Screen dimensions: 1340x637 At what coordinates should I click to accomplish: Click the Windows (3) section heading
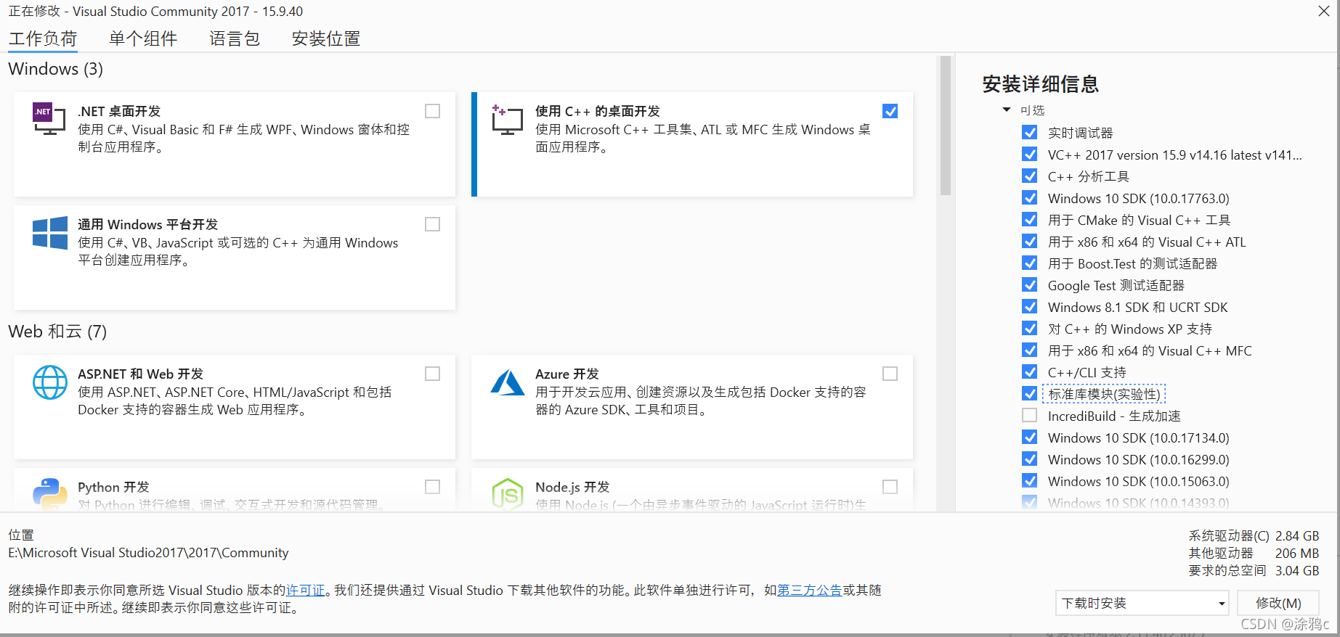click(56, 69)
